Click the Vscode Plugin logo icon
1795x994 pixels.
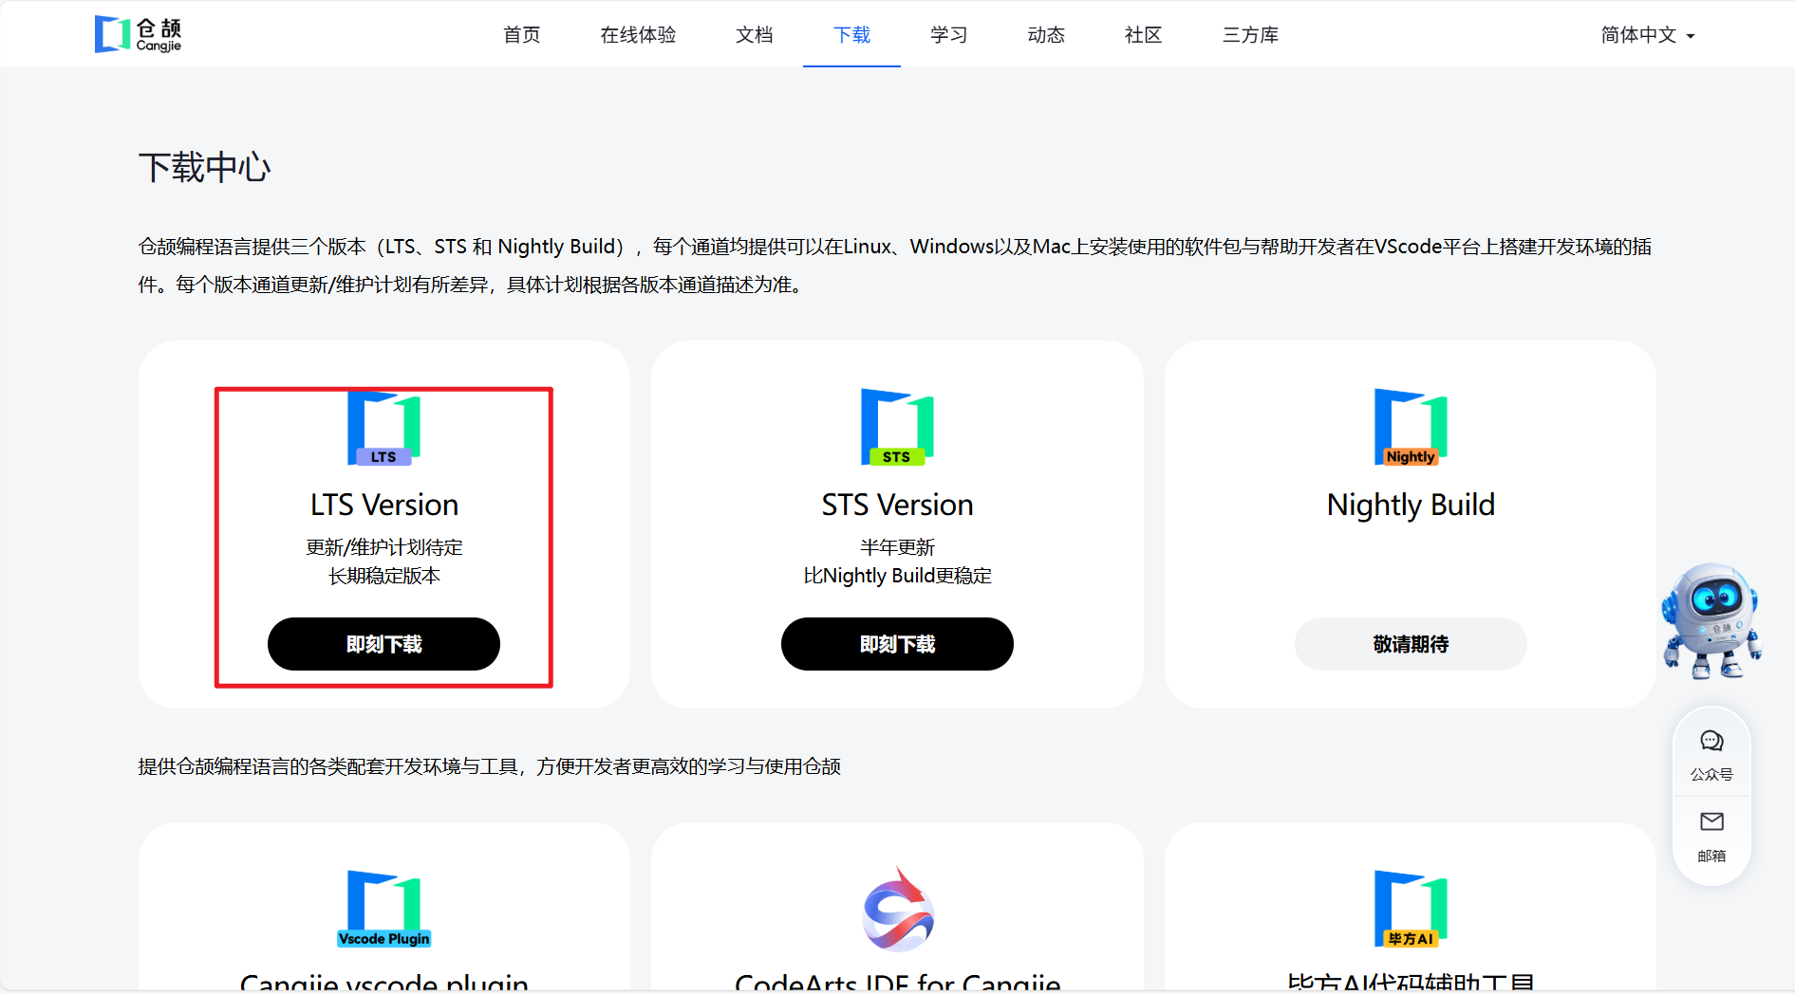coord(383,910)
